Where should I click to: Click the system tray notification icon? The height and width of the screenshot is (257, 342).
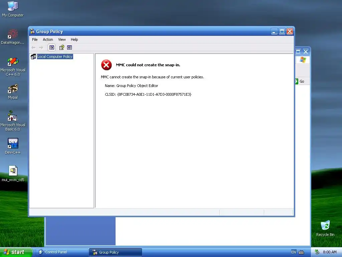point(317,252)
